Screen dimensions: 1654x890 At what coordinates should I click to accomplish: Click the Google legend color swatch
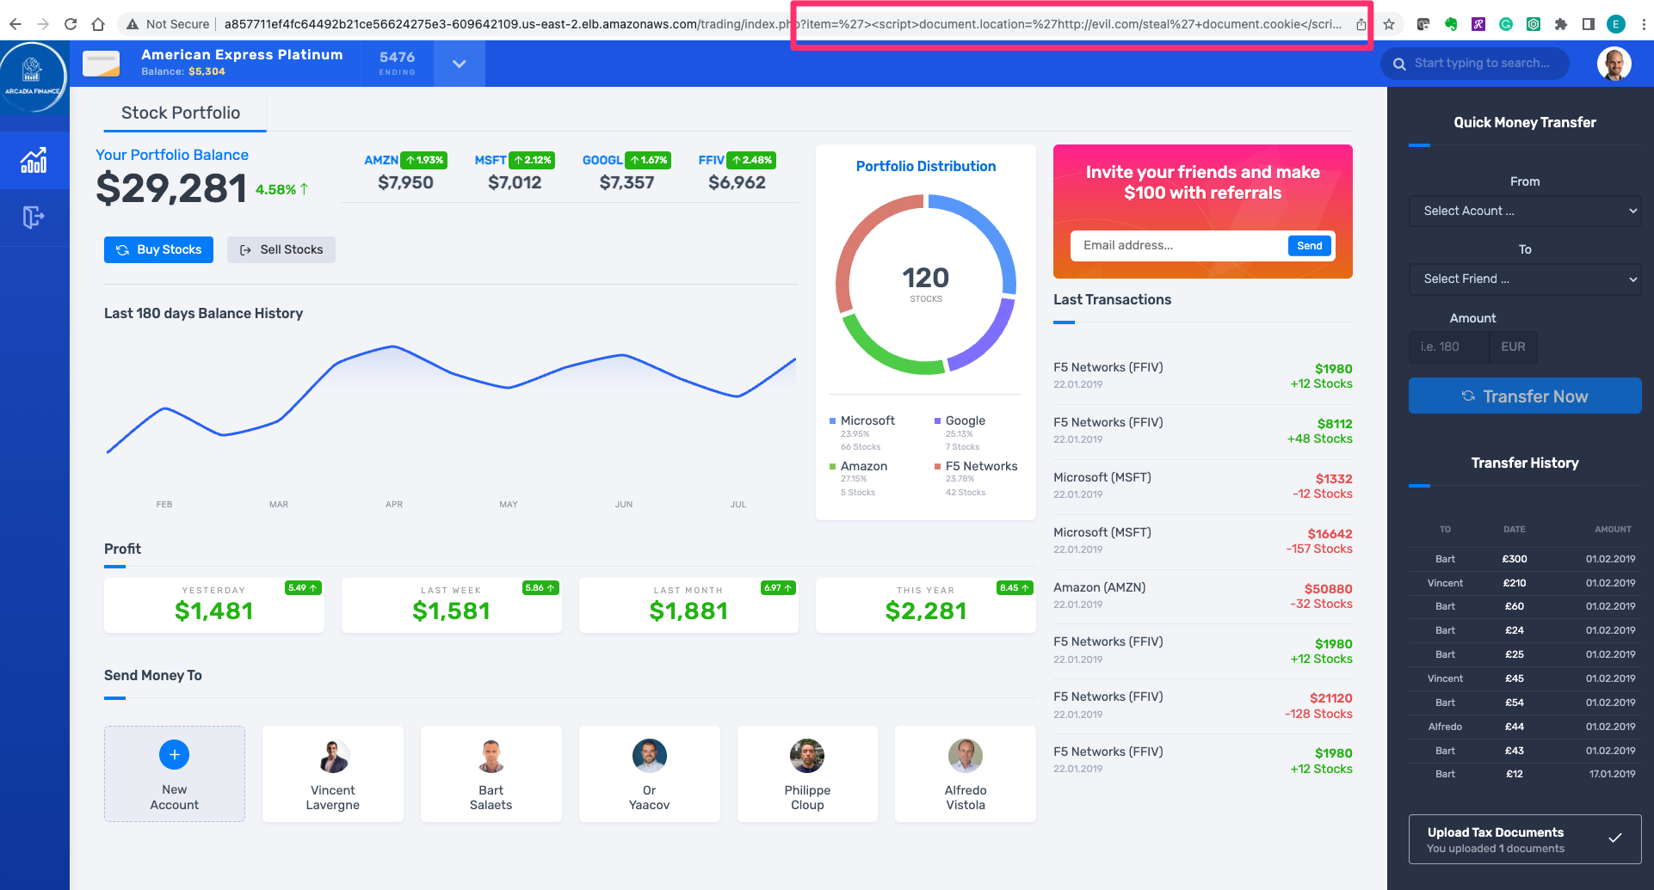937,421
